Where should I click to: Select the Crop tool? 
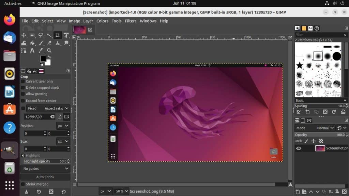(x=57, y=35)
